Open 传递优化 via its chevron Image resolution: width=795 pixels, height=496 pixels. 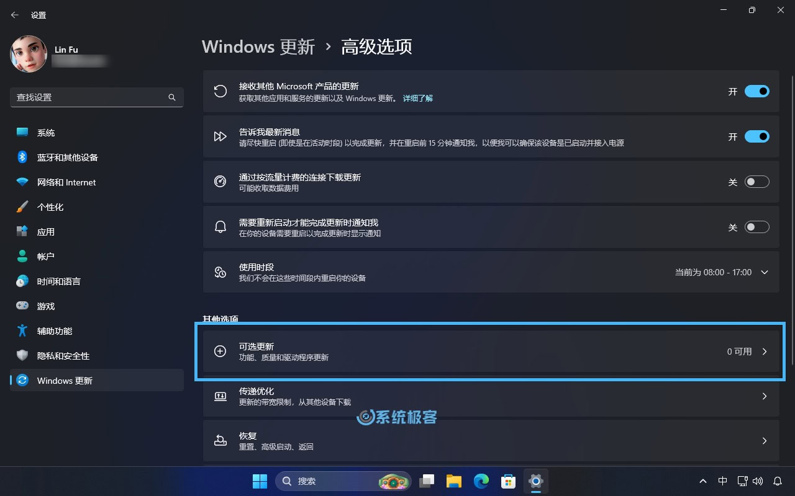[765, 396]
